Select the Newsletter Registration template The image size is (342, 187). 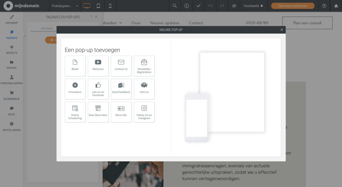(x=144, y=66)
